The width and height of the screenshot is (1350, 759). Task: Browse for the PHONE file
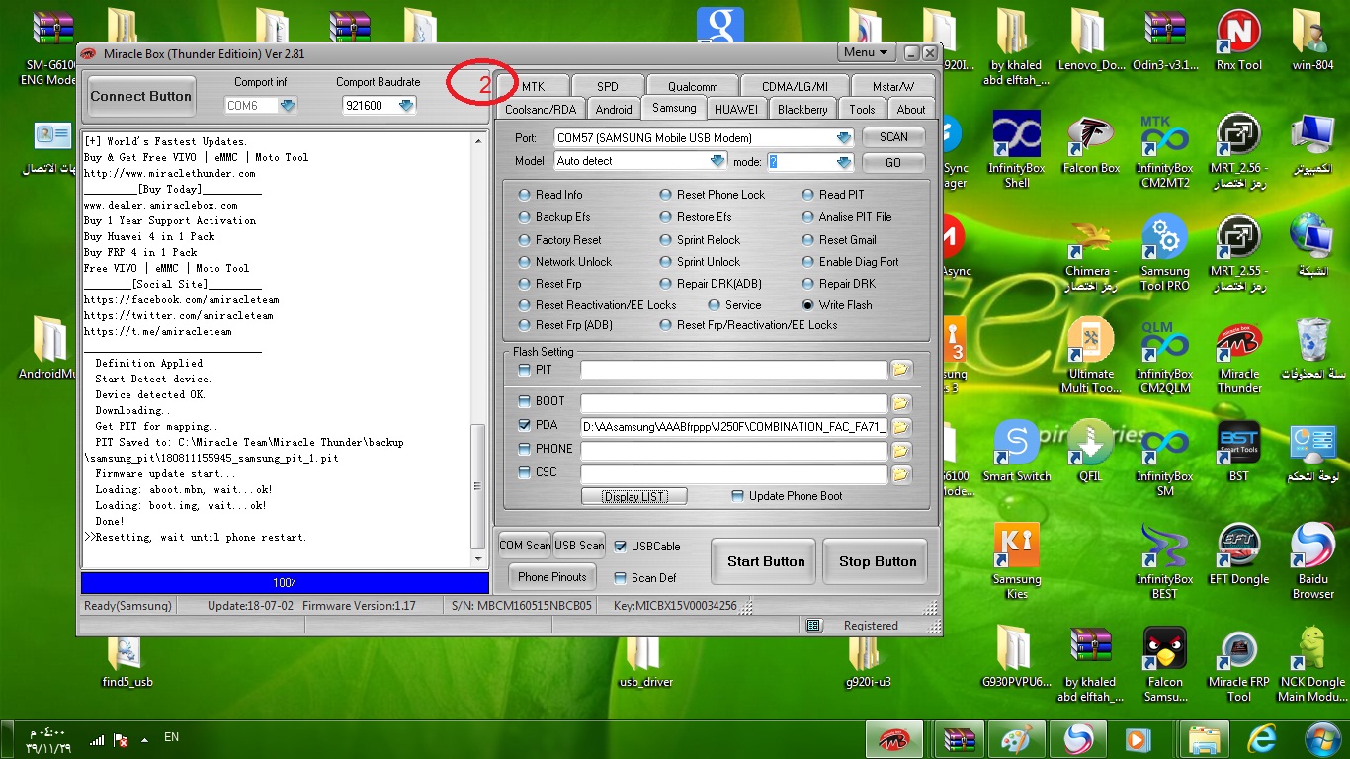coord(901,451)
